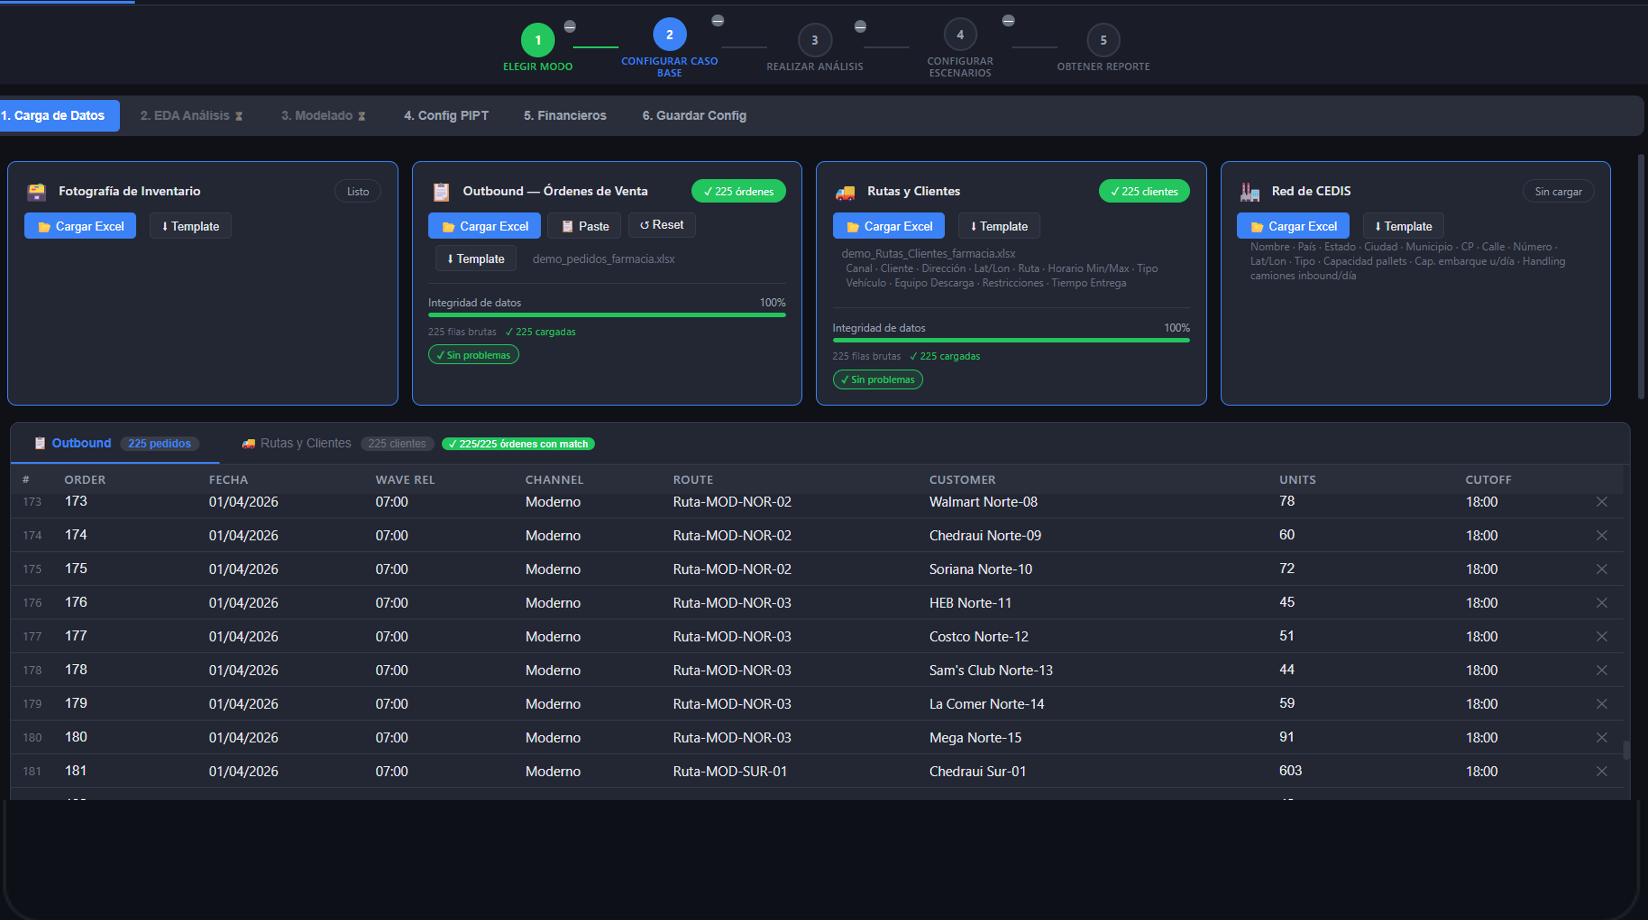Image resolution: width=1648 pixels, height=920 pixels.
Task: Click Cargar Excel in Outbound card
Action: pyautogui.click(x=484, y=226)
